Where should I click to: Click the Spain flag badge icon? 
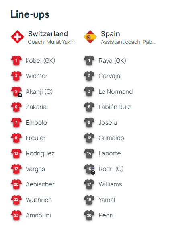click(90, 37)
